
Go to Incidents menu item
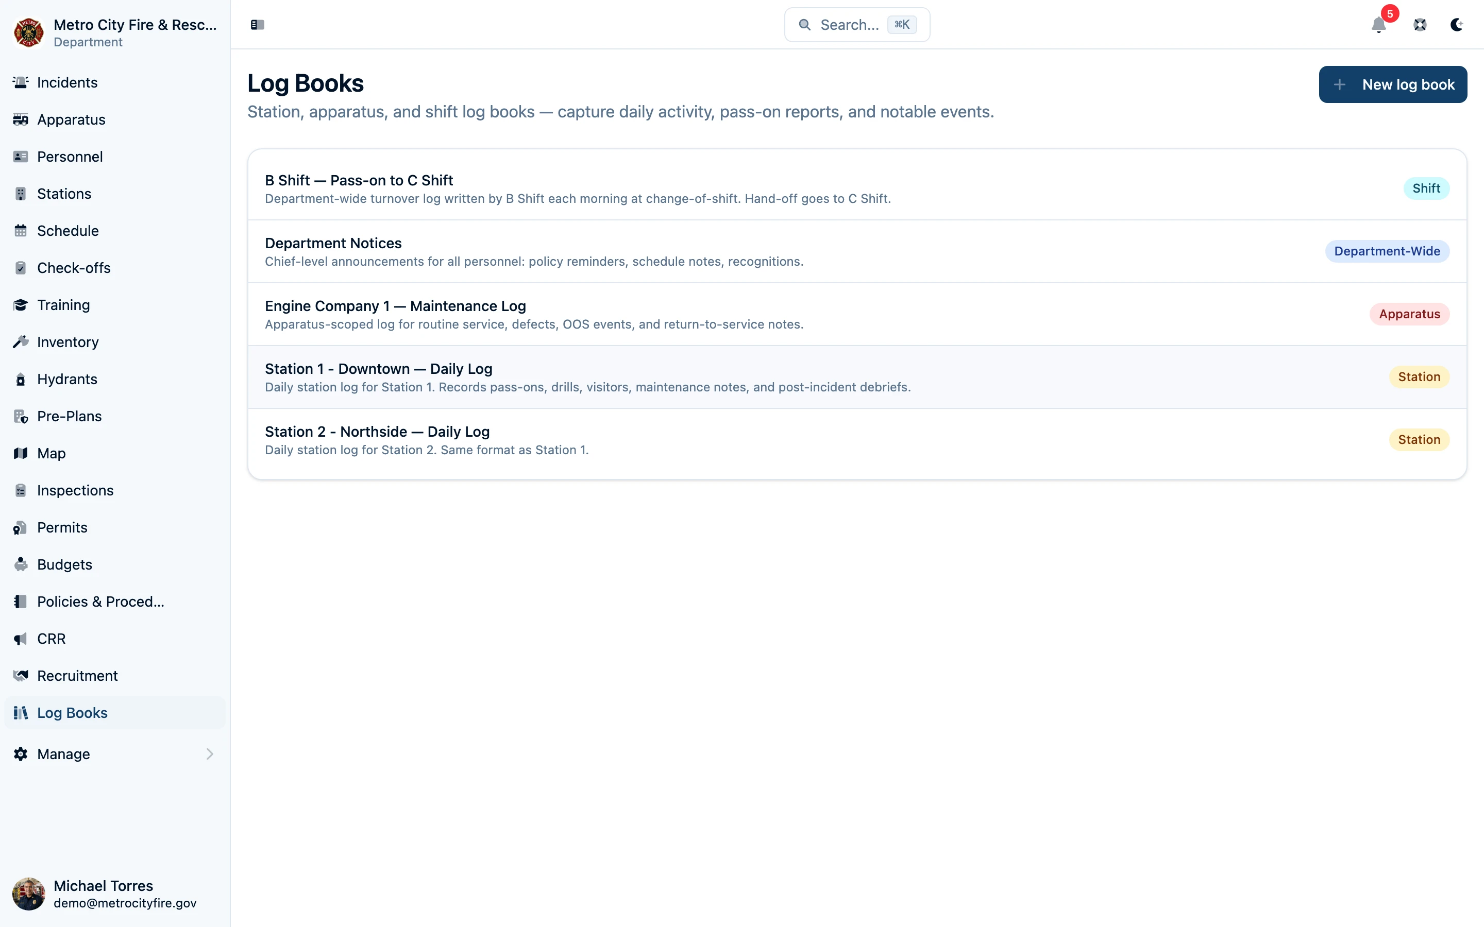[x=115, y=82]
